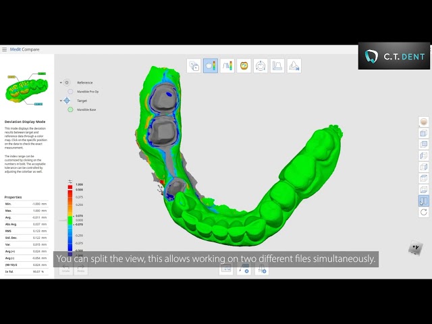Click the model display color sphere icon

coord(423,122)
